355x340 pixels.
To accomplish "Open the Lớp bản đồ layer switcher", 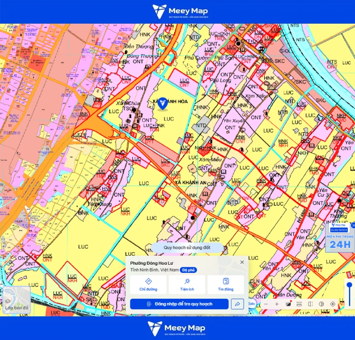I will click(17, 300).
